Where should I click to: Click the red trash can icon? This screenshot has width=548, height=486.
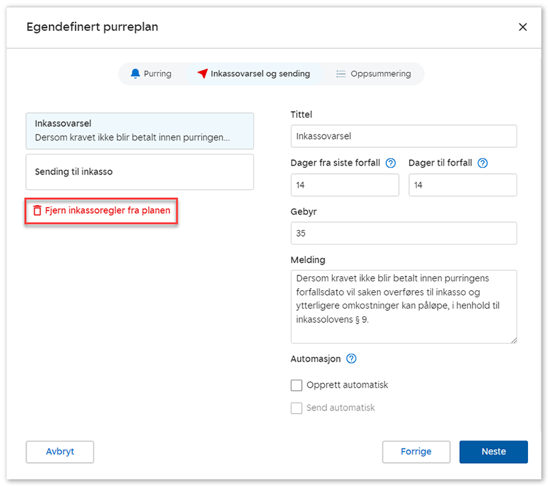pos(37,211)
